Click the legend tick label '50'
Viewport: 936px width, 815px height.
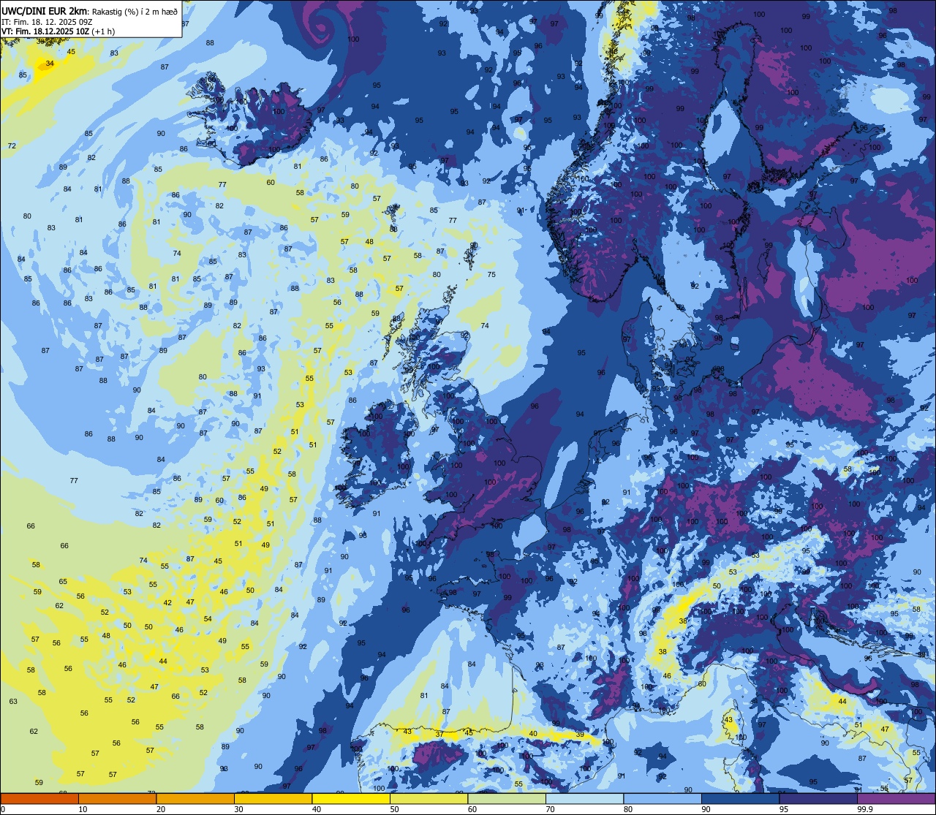394,809
